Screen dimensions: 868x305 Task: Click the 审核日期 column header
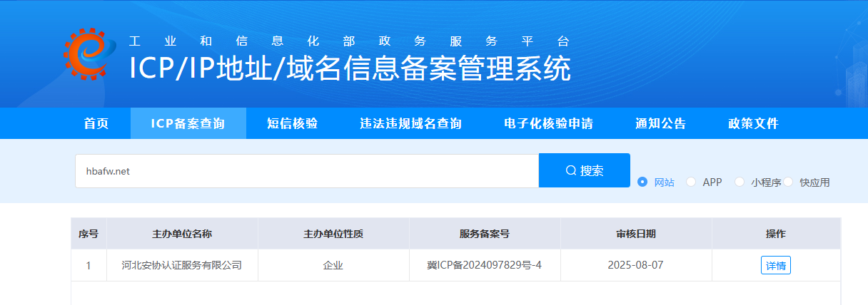click(636, 234)
